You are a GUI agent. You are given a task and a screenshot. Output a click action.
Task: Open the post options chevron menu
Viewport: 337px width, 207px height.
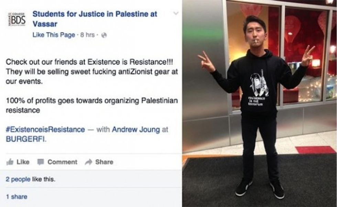click(x=176, y=13)
